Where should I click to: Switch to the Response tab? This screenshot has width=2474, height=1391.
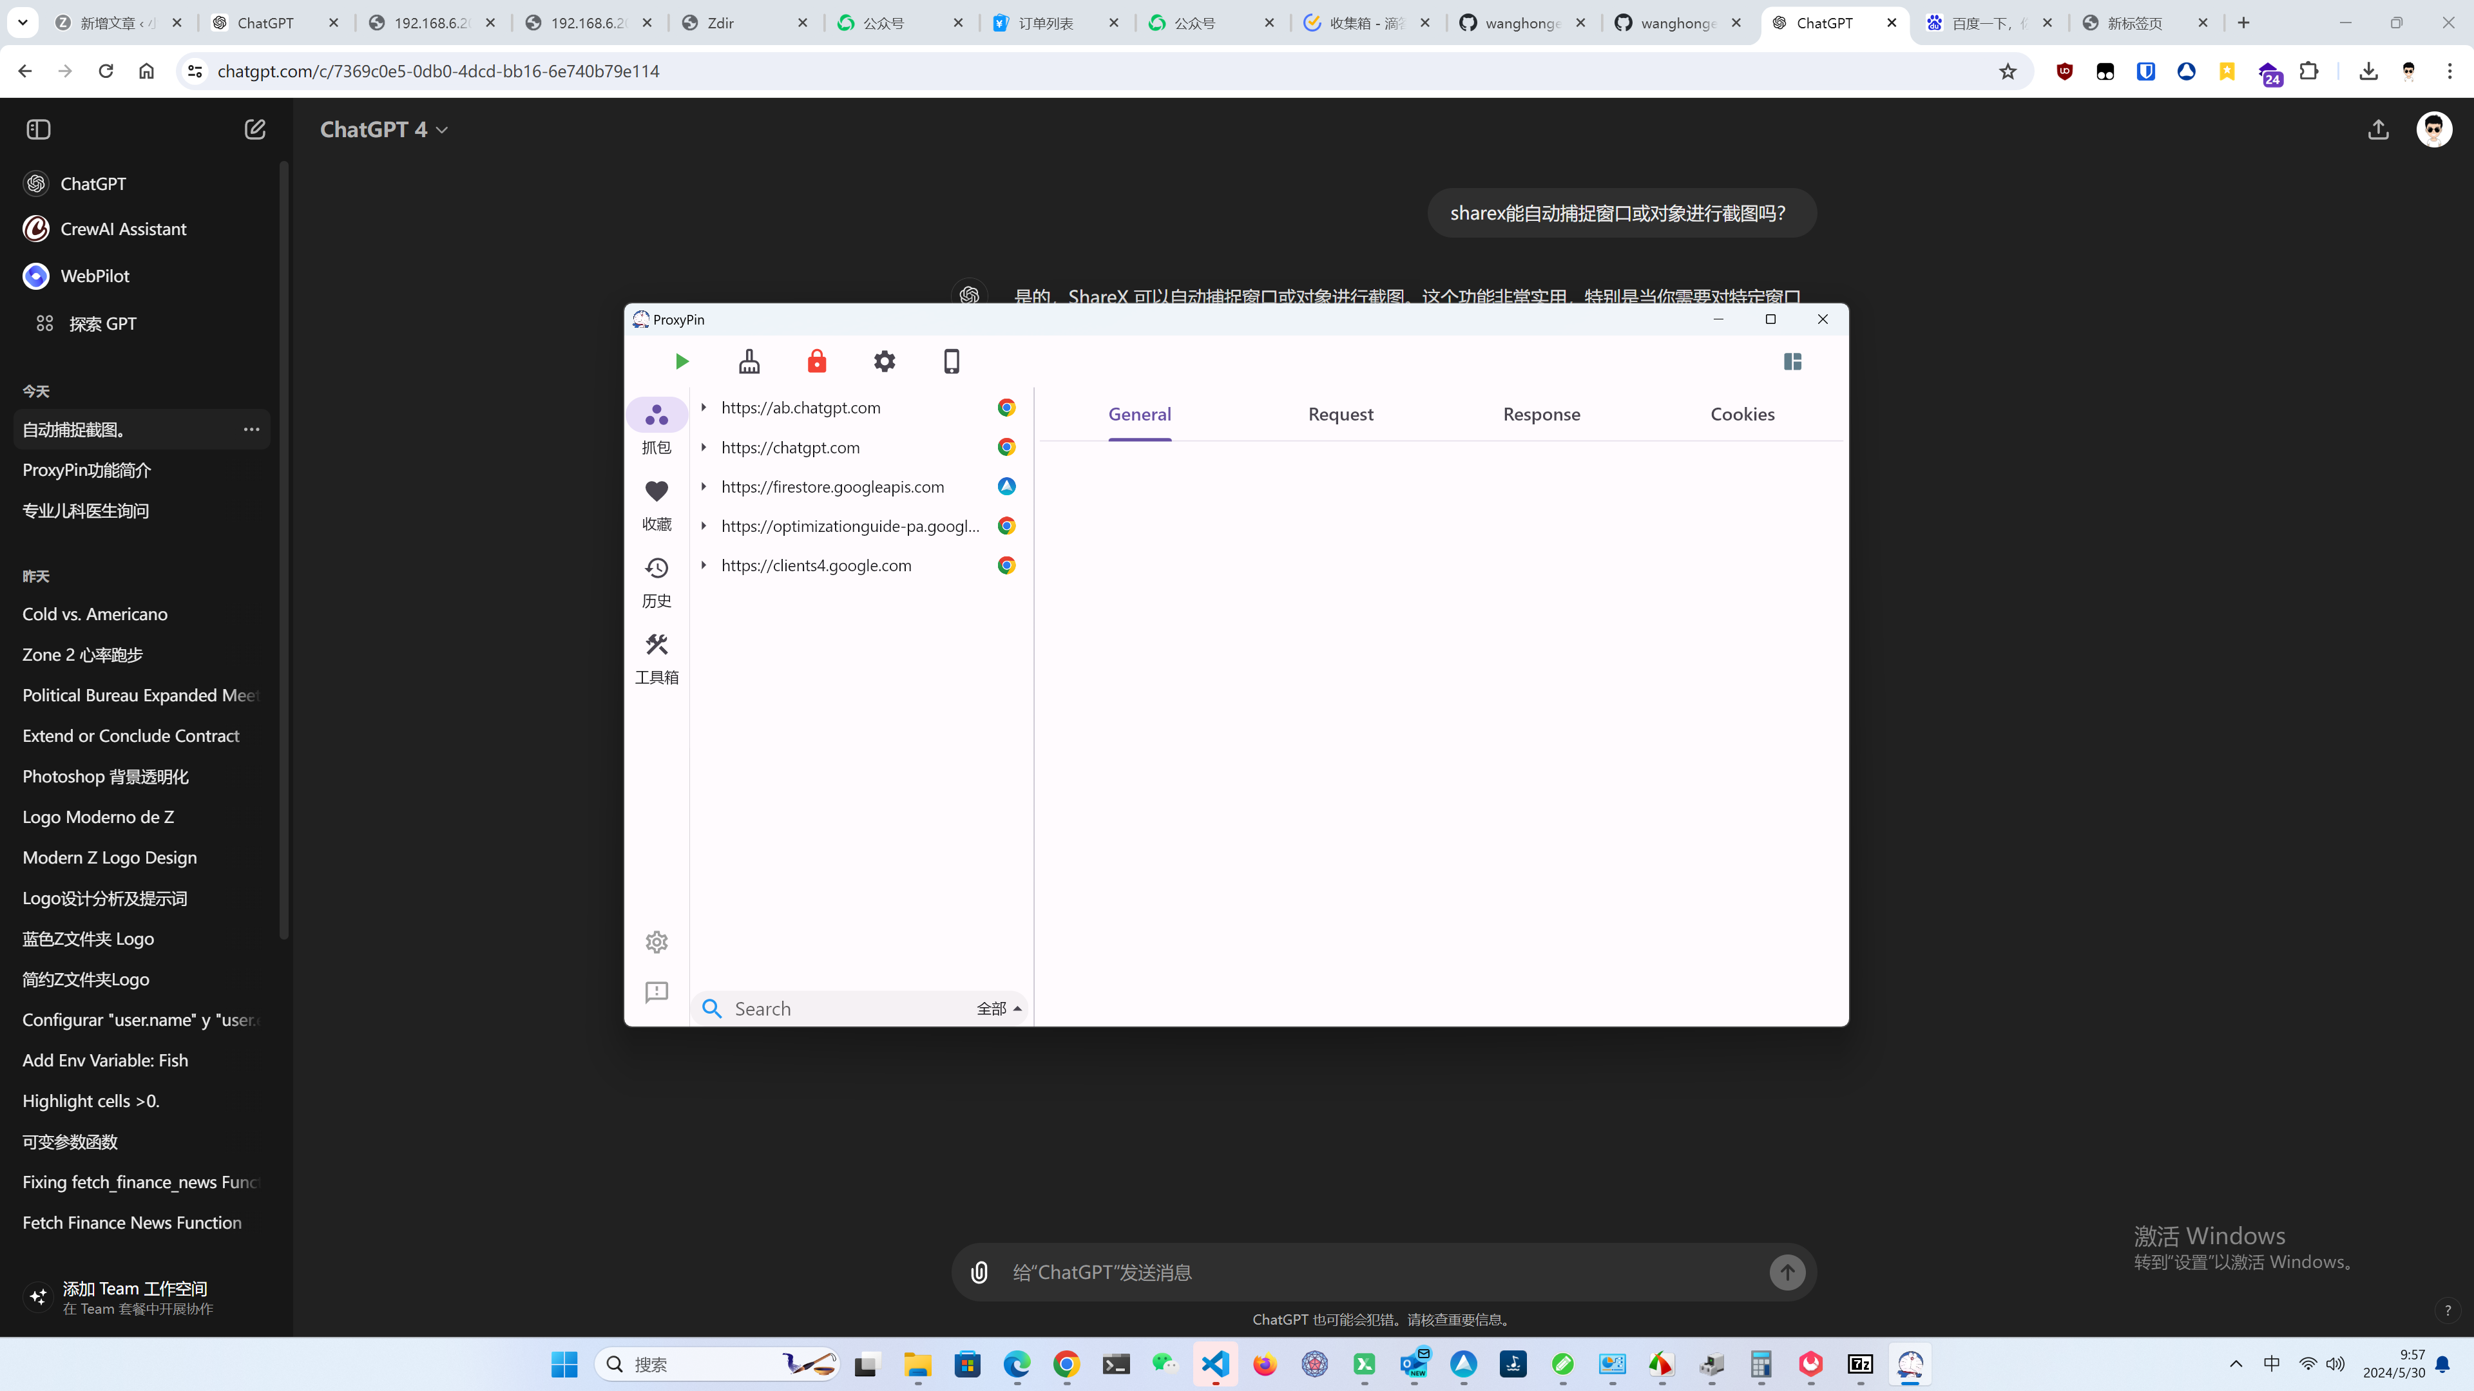tap(1542, 415)
